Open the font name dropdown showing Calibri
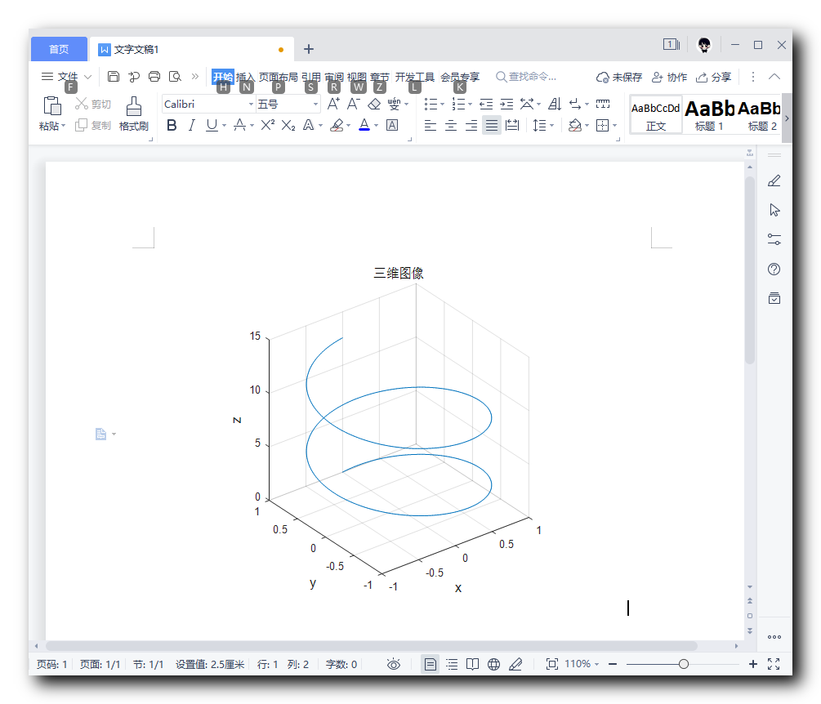The image size is (821, 704). (x=249, y=104)
